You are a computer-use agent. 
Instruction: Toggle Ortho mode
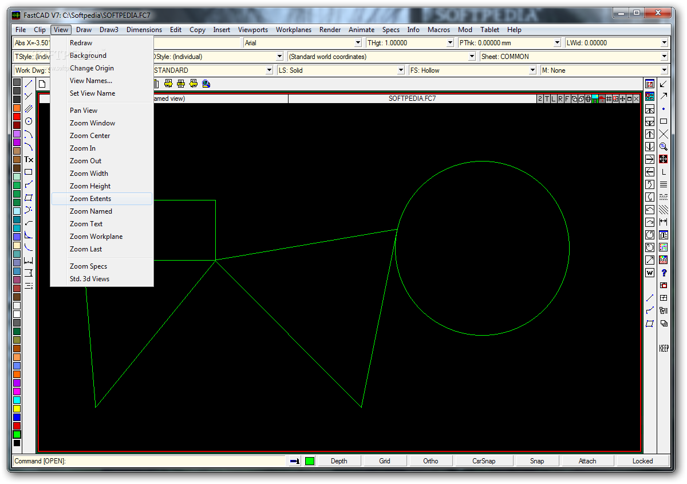431,461
